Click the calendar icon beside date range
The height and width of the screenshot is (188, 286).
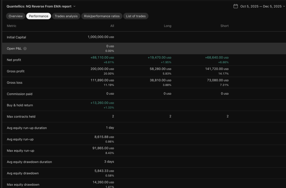[x=235, y=6]
